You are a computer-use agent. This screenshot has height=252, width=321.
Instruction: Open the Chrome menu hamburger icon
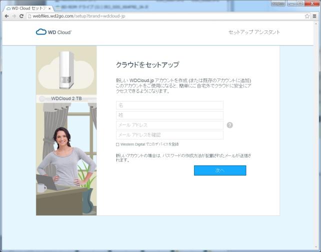314,16
